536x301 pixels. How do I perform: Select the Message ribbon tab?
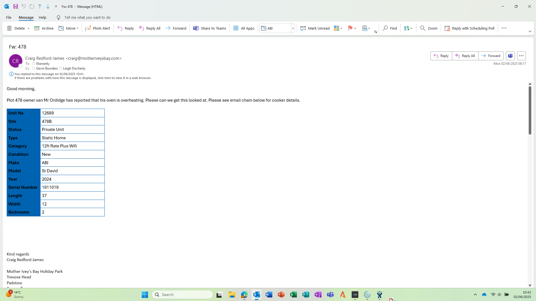(26, 17)
